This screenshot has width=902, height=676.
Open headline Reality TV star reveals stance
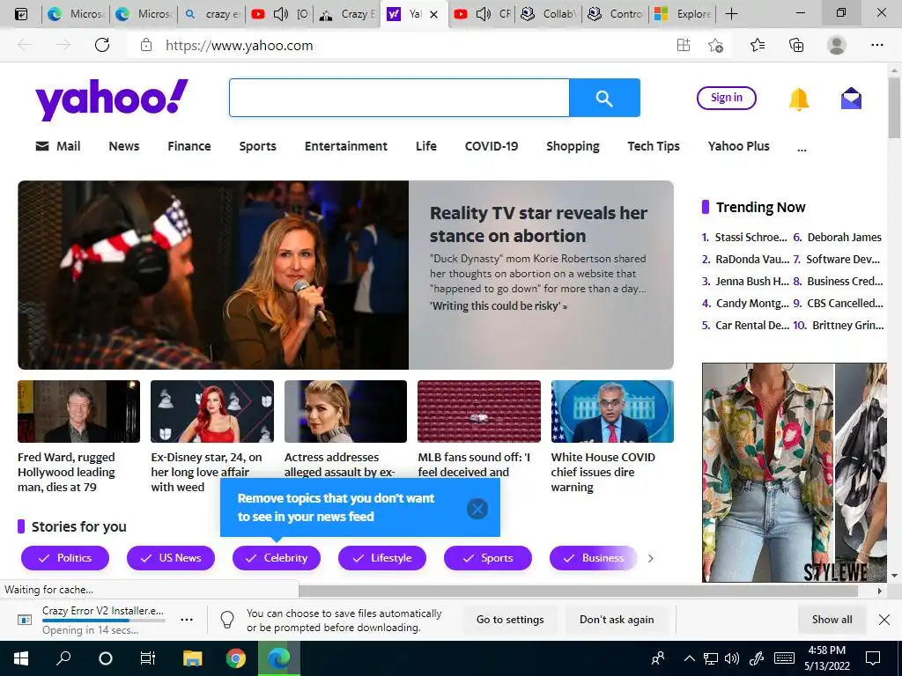point(538,224)
